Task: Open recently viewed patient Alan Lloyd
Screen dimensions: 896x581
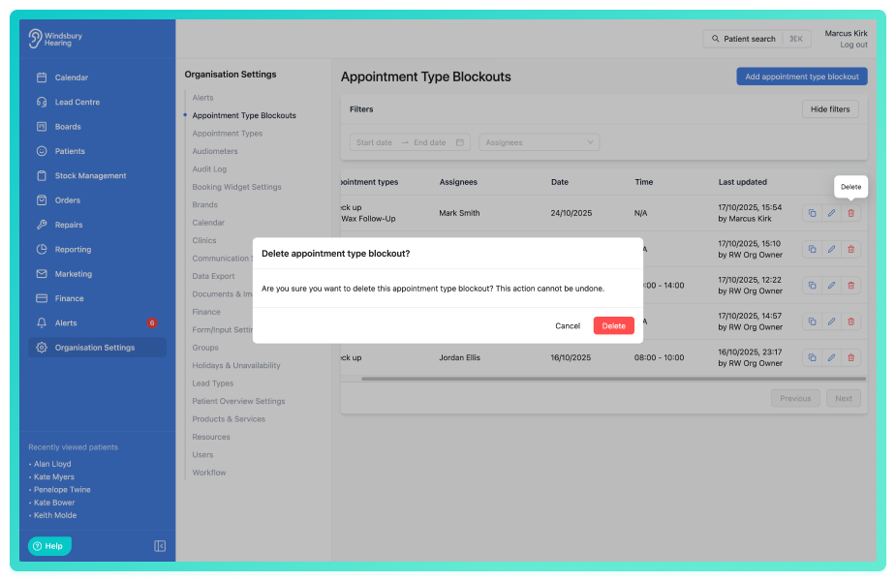Action: [x=52, y=464]
